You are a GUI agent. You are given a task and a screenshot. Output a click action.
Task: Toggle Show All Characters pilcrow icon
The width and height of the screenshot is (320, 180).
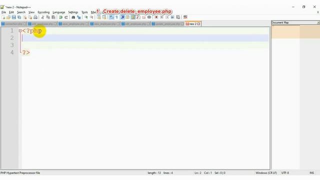point(116,17)
